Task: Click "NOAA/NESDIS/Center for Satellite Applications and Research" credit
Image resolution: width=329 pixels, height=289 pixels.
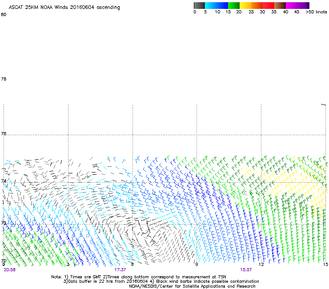Action: 192,286
